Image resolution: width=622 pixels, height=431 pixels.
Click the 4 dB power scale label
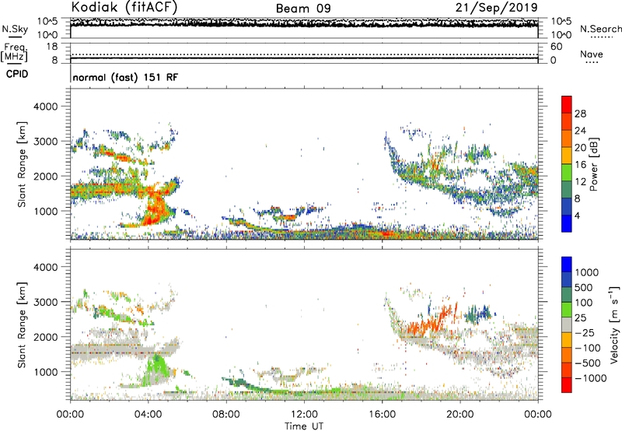click(577, 215)
